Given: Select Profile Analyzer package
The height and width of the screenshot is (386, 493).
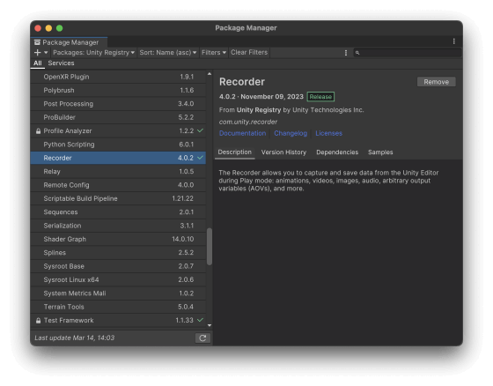Looking at the screenshot, I should pyautogui.click(x=118, y=130).
